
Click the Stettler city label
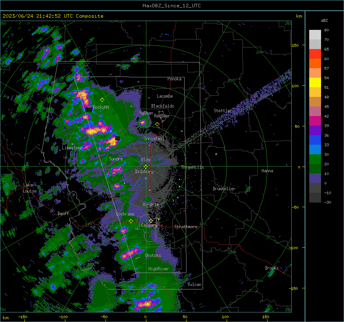pos(223,111)
